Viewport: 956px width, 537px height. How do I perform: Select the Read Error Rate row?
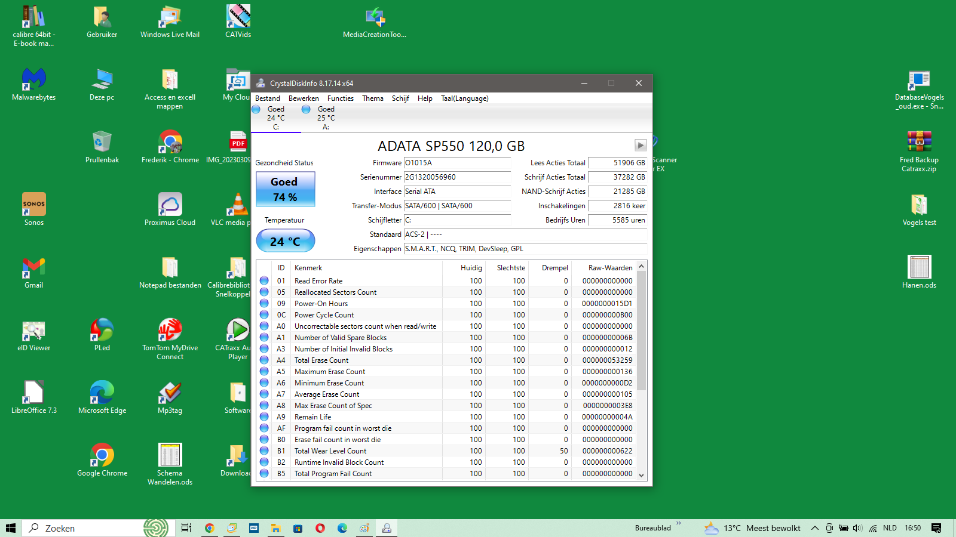point(446,281)
